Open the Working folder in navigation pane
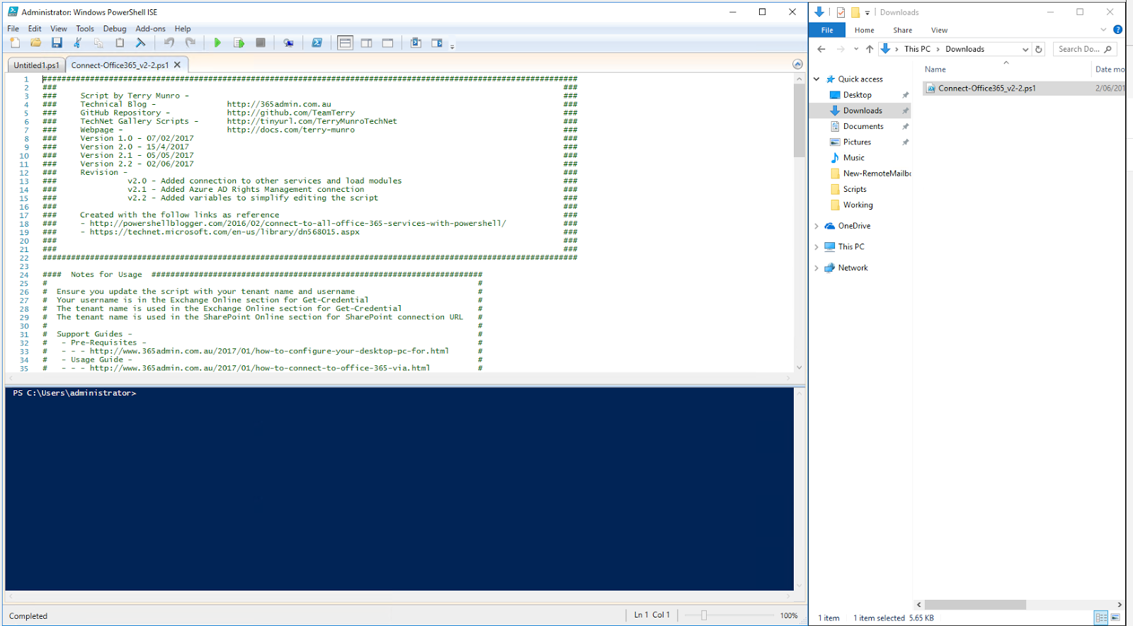The height and width of the screenshot is (626, 1133). (858, 205)
